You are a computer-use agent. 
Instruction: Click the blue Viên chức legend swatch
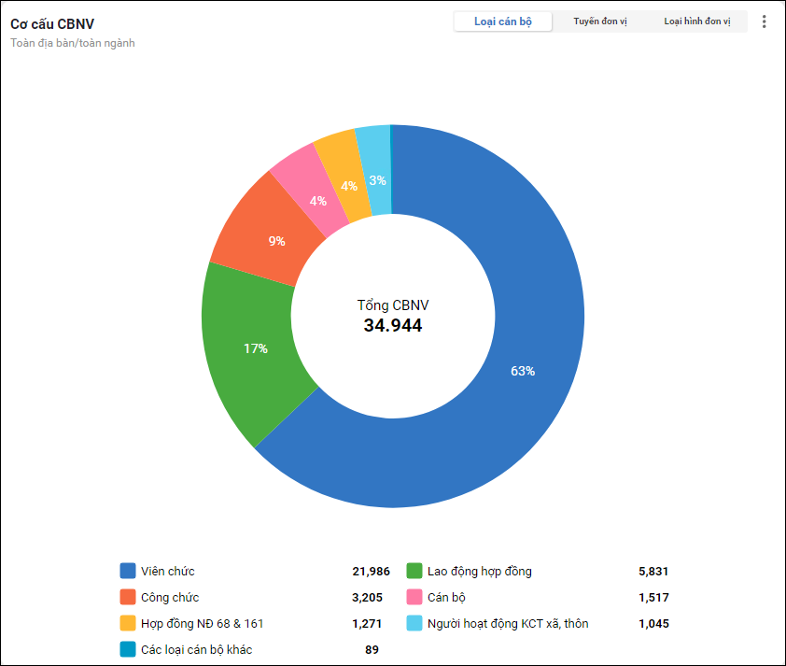point(128,571)
